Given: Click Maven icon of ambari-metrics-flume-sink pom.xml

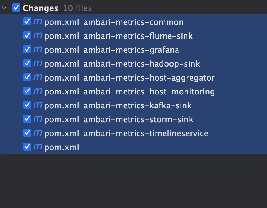Looking at the screenshot, I should tap(38, 36).
